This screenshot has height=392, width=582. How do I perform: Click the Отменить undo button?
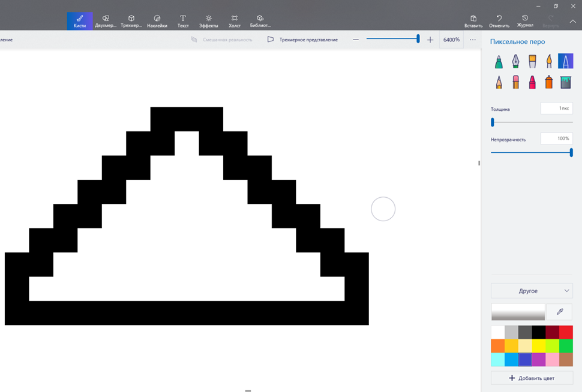(499, 21)
